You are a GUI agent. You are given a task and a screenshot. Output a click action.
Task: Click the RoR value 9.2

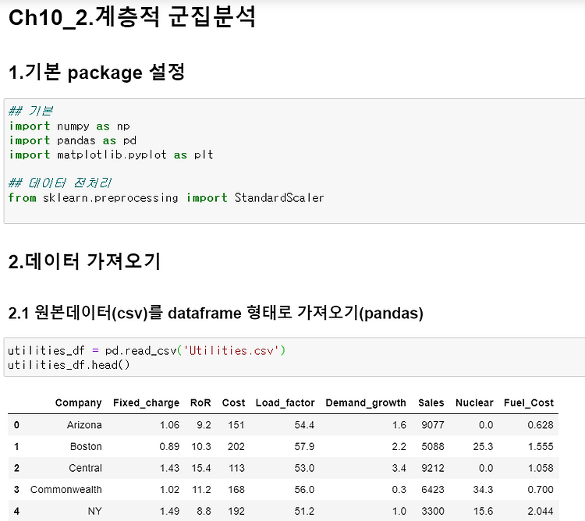point(204,425)
